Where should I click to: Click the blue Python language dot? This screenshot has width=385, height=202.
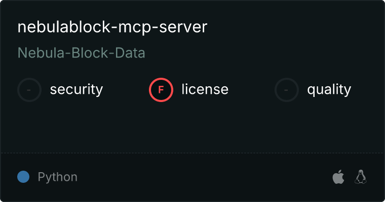click(x=23, y=177)
